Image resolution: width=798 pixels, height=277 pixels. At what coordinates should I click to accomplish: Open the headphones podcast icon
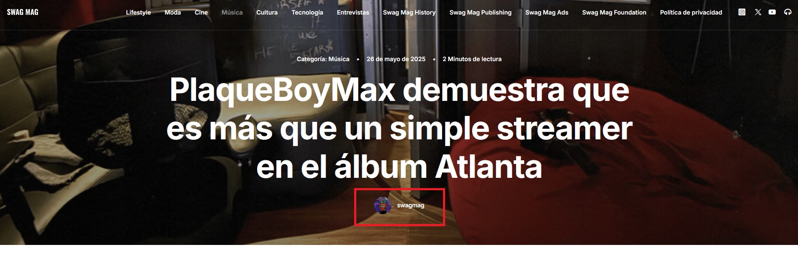point(788,12)
